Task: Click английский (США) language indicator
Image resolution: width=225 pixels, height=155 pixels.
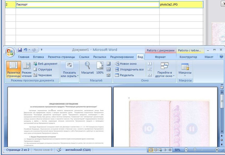Action: click(x=78, y=150)
